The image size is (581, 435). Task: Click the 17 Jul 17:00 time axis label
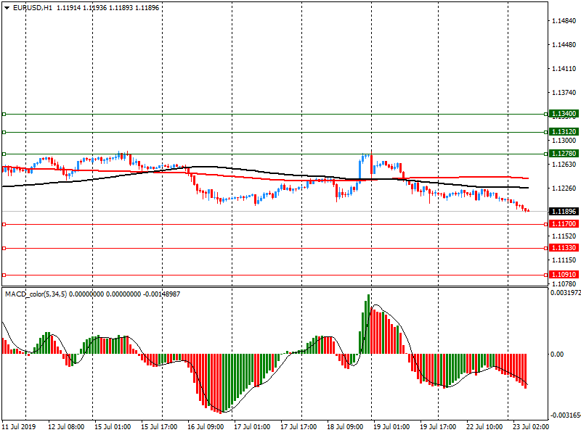pyautogui.click(x=298, y=426)
